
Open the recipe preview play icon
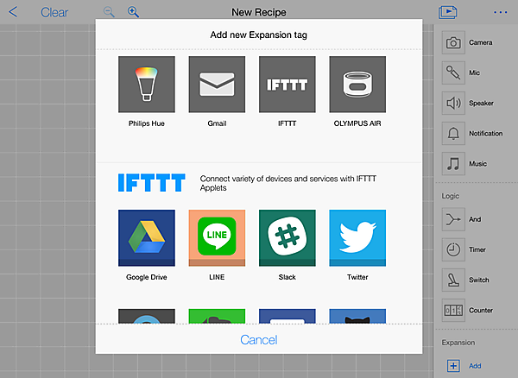pos(448,12)
